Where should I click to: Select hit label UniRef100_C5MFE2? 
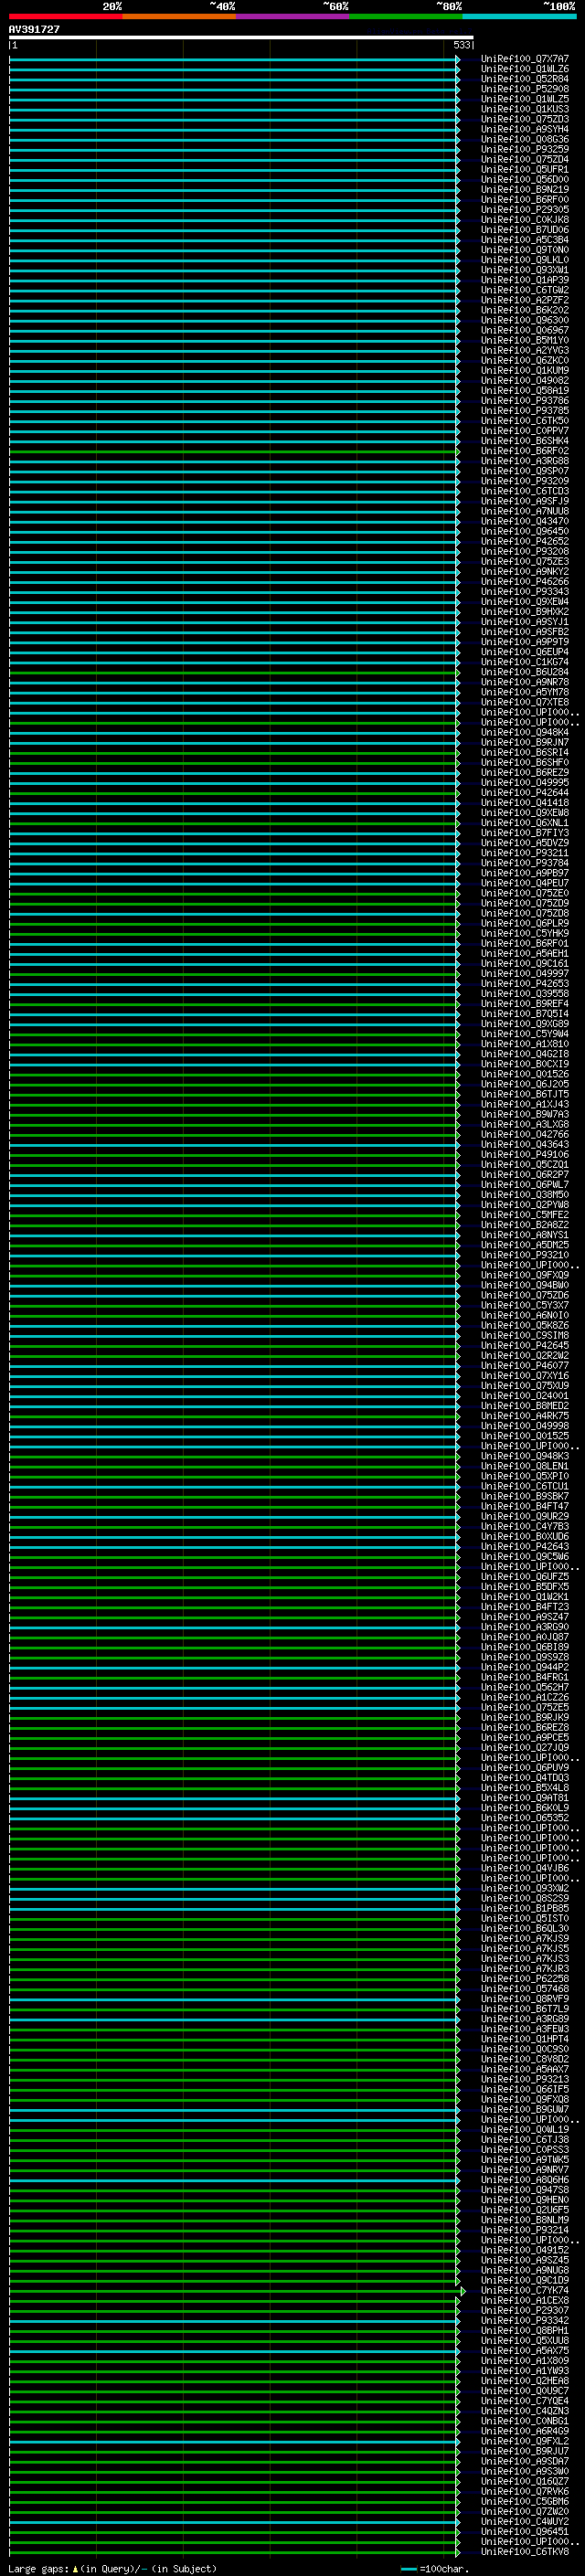525,1214
